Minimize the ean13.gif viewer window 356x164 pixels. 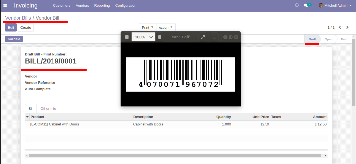(x=225, y=37)
